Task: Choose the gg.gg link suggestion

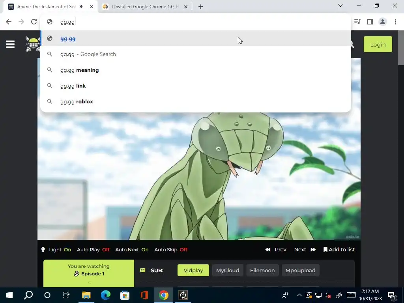Action: (196, 86)
